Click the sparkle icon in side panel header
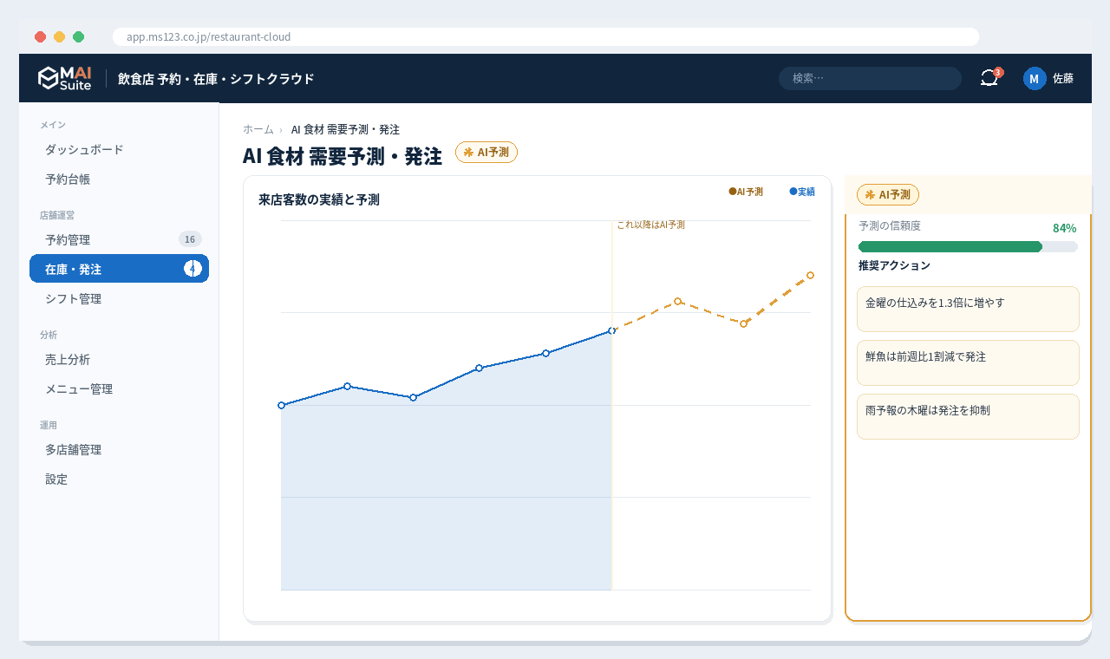 (x=870, y=194)
